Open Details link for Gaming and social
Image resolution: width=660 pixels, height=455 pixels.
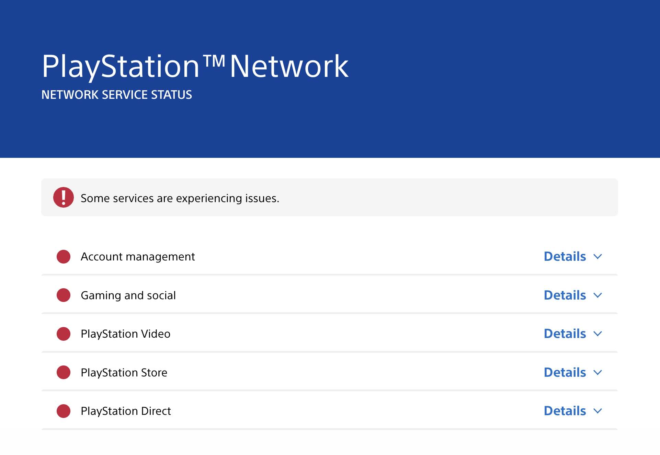[x=565, y=295]
